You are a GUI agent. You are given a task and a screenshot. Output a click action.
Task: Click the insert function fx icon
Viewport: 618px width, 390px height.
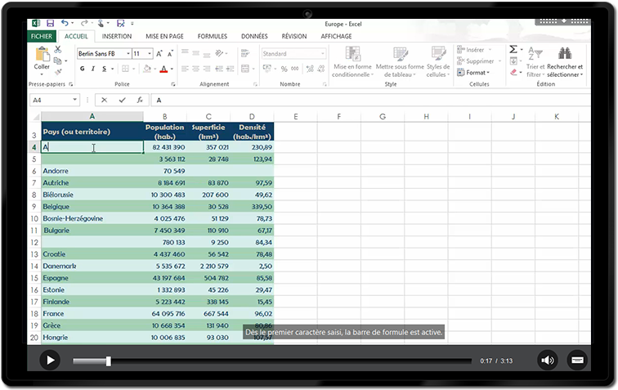[x=140, y=100]
